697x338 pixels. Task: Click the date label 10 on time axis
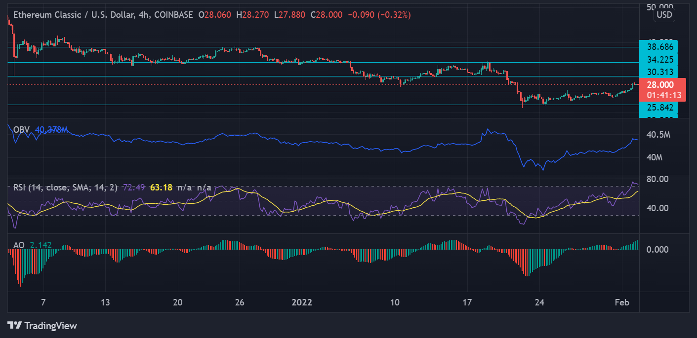click(x=395, y=302)
